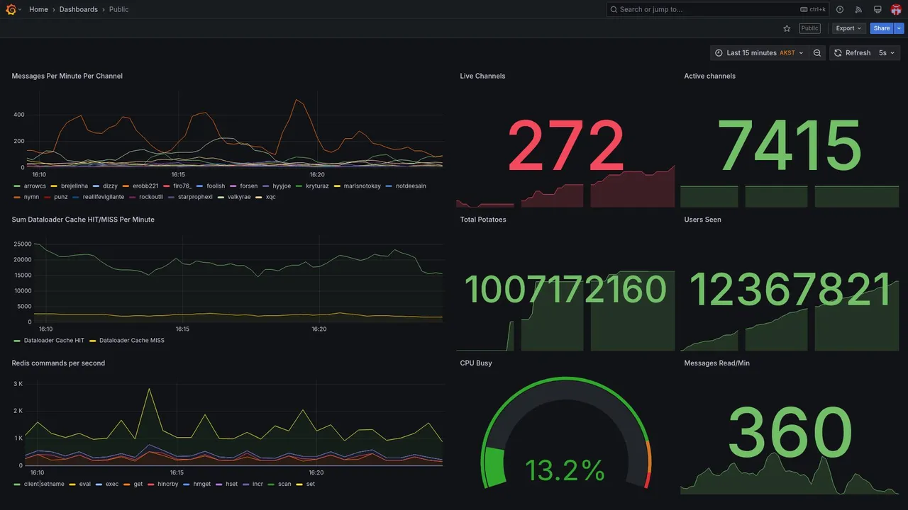The width and height of the screenshot is (908, 510).
Task: Open the Export dropdown menu
Action: tap(848, 28)
